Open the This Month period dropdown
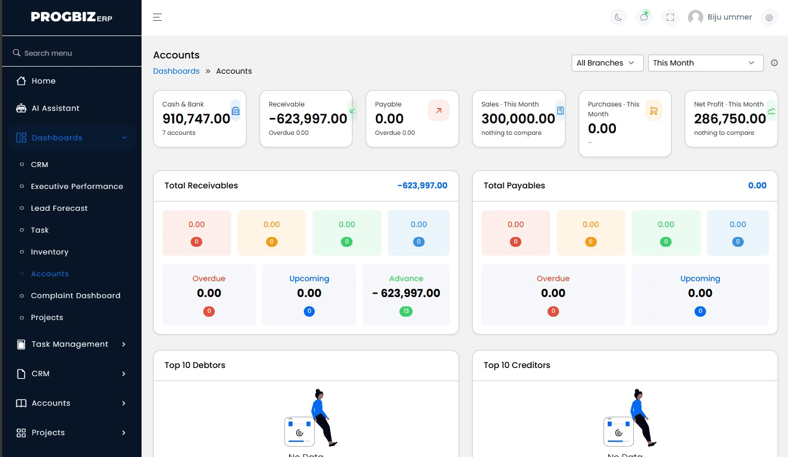The height and width of the screenshot is (457, 788). (x=705, y=63)
